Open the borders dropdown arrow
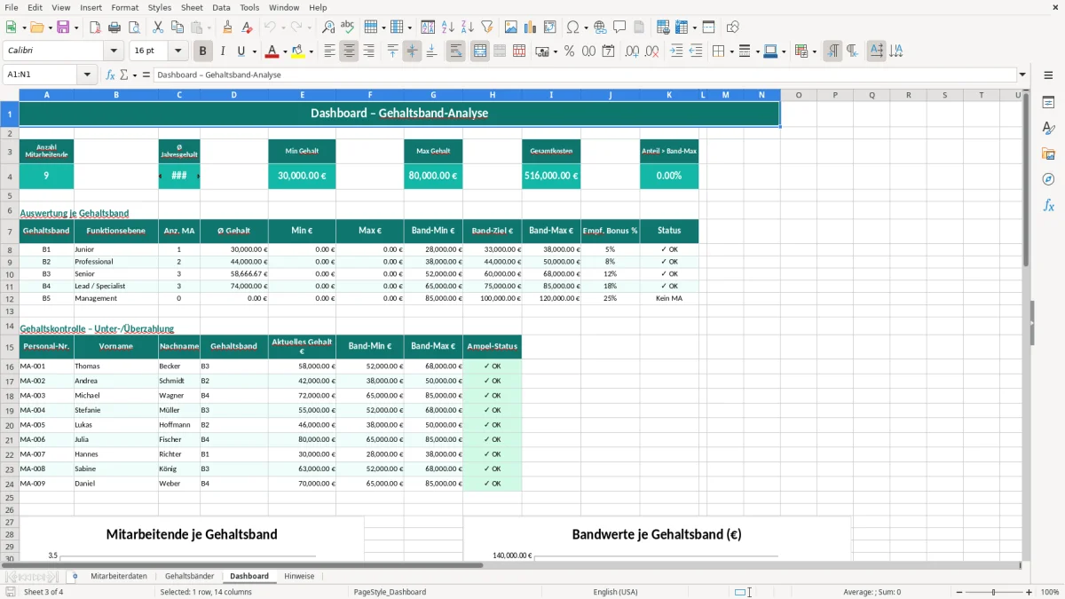The image size is (1065, 599). click(x=730, y=51)
